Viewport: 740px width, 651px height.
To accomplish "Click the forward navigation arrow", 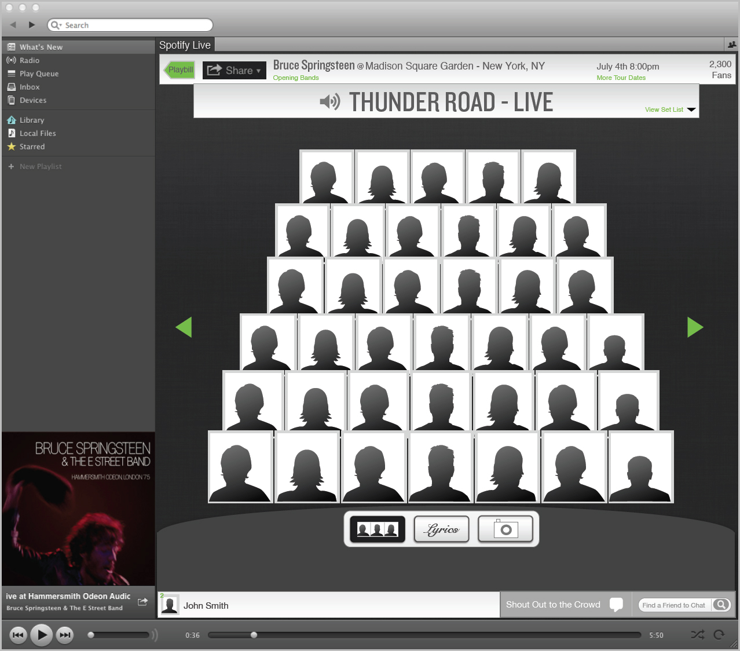I will [x=32, y=25].
